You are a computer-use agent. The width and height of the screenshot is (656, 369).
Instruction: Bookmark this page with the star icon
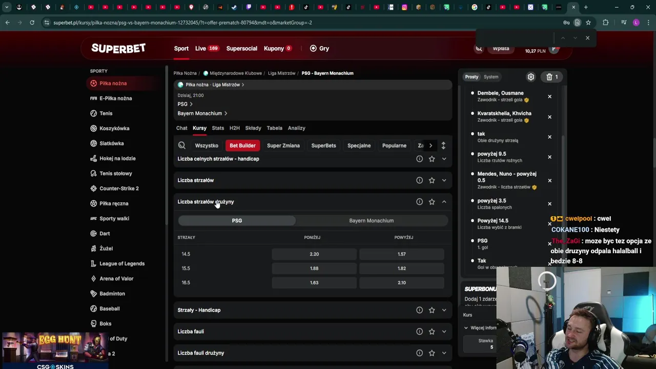(588, 23)
